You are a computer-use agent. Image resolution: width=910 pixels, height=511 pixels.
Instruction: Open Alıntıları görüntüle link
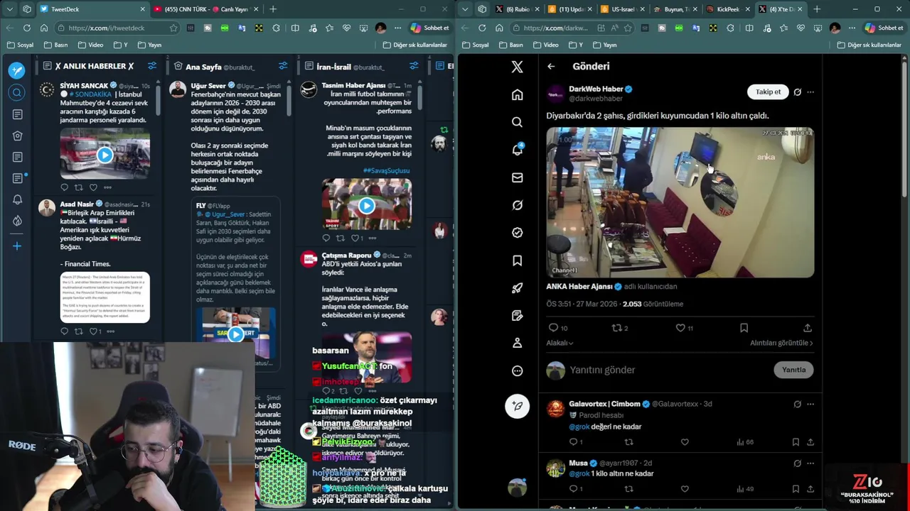tap(781, 343)
